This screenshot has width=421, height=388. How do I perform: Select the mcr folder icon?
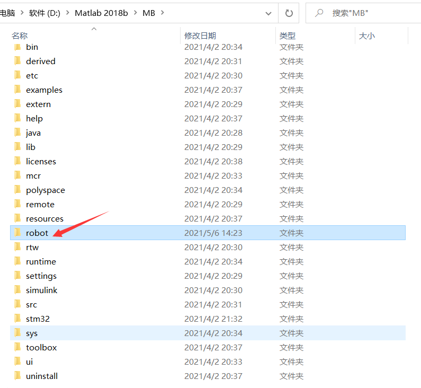pyautogui.click(x=17, y=175)
